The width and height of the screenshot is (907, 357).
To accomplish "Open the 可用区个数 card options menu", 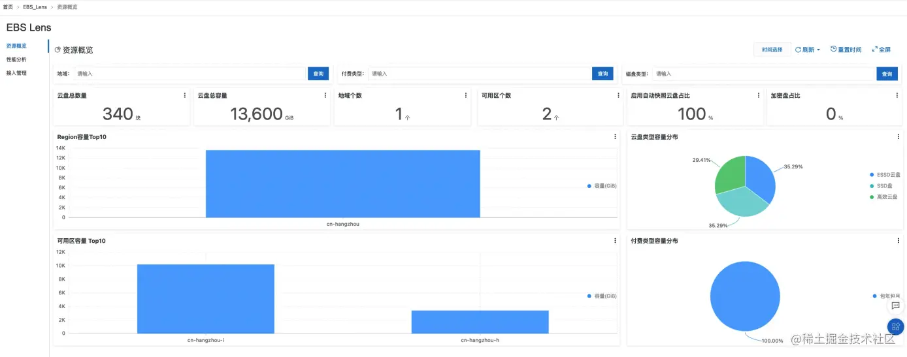I will pos(619,95).
